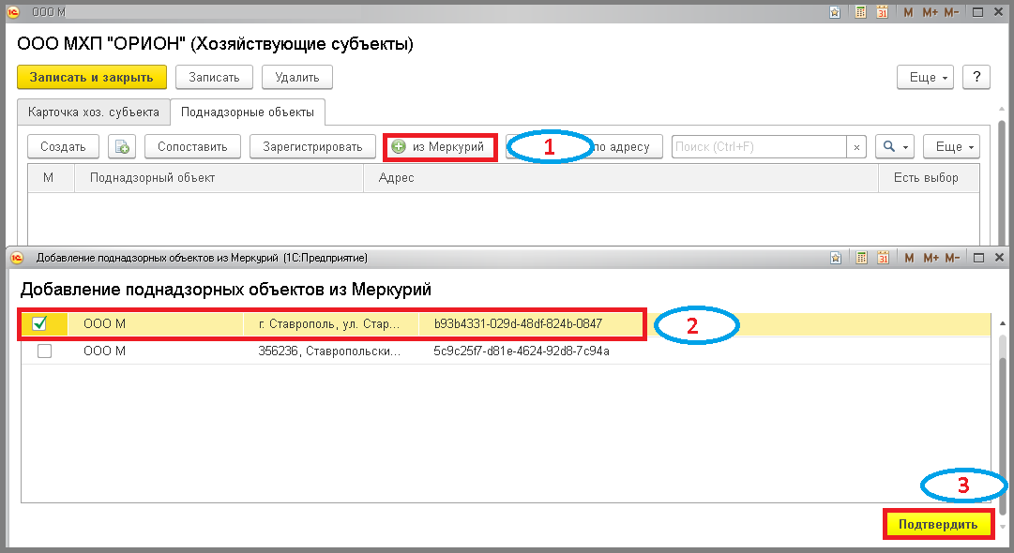Maximize the Добавление dialog window

click(x=979, y=258)
